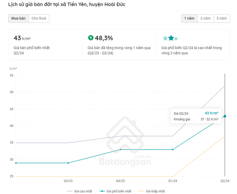Select the 5 năm time range
The image size is (237, 194).
221,19
